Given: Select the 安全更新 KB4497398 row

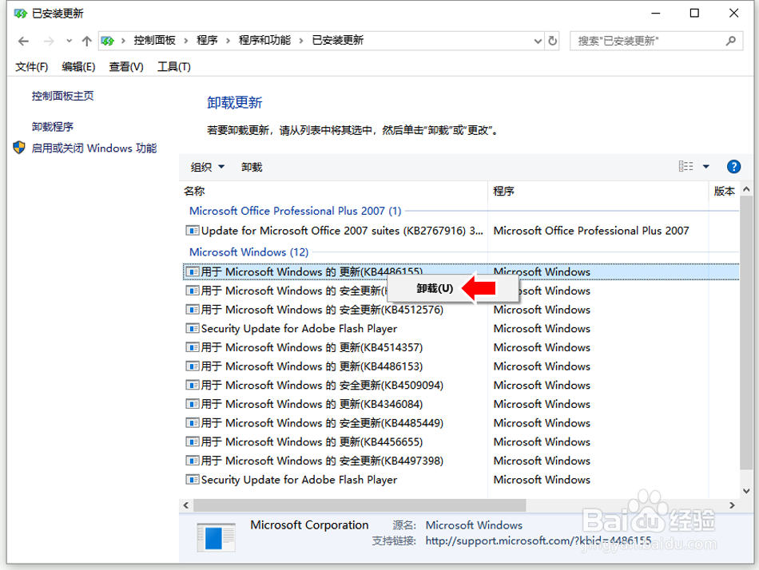Looking at the screenshot, I should coord(461,461).
